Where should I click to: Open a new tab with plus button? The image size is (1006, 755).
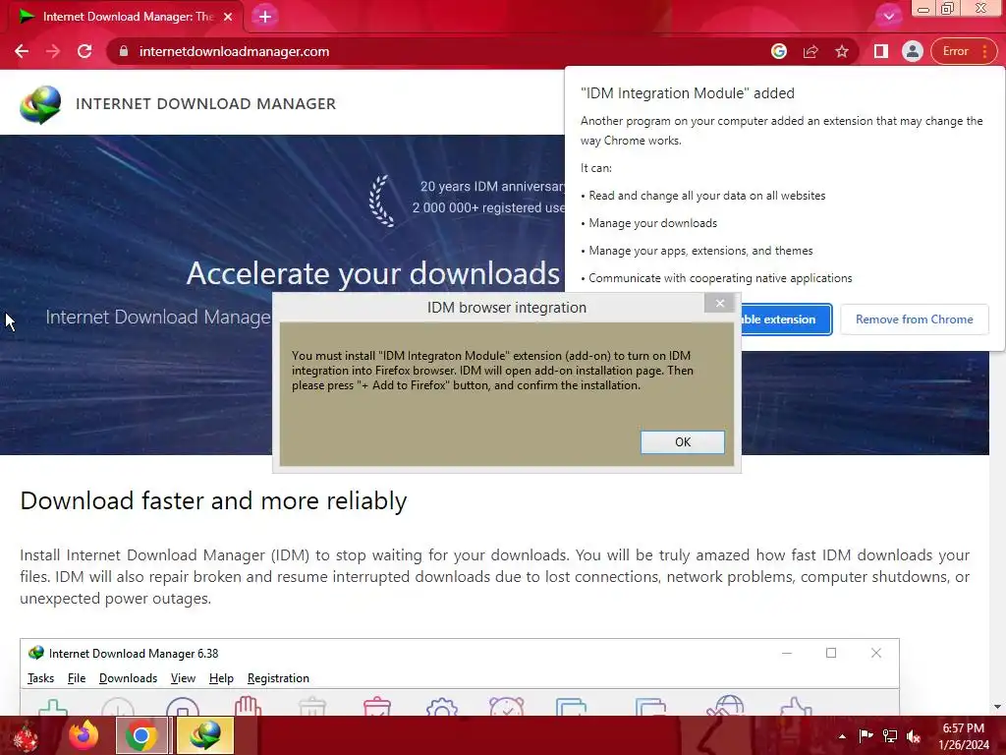265,17
